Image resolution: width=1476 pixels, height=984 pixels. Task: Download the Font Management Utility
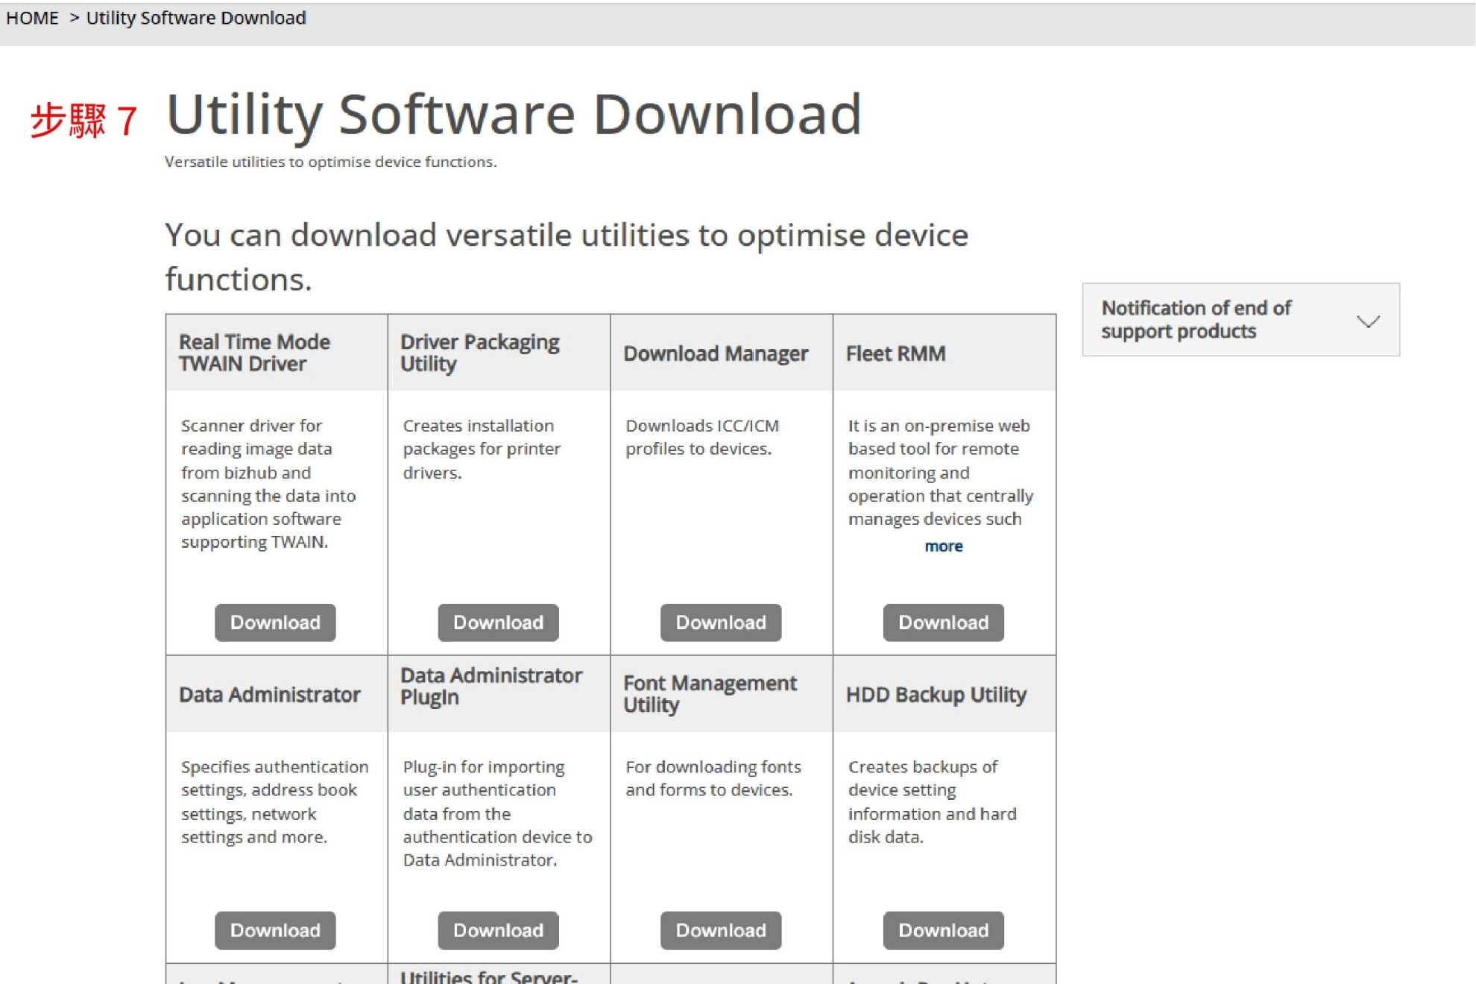click(720, 930)
